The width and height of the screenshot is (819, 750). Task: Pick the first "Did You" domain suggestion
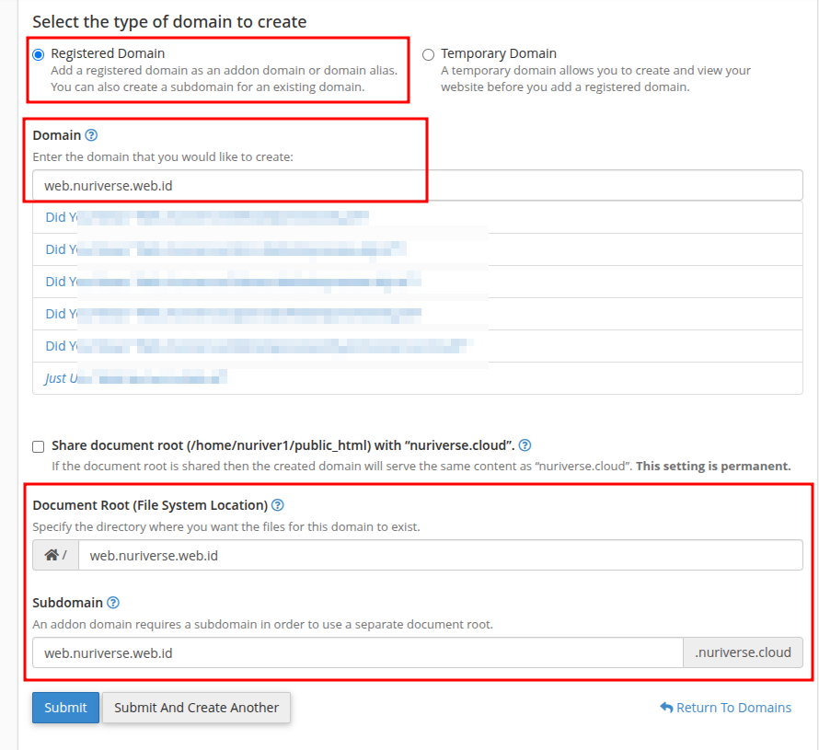click(207, 217)
